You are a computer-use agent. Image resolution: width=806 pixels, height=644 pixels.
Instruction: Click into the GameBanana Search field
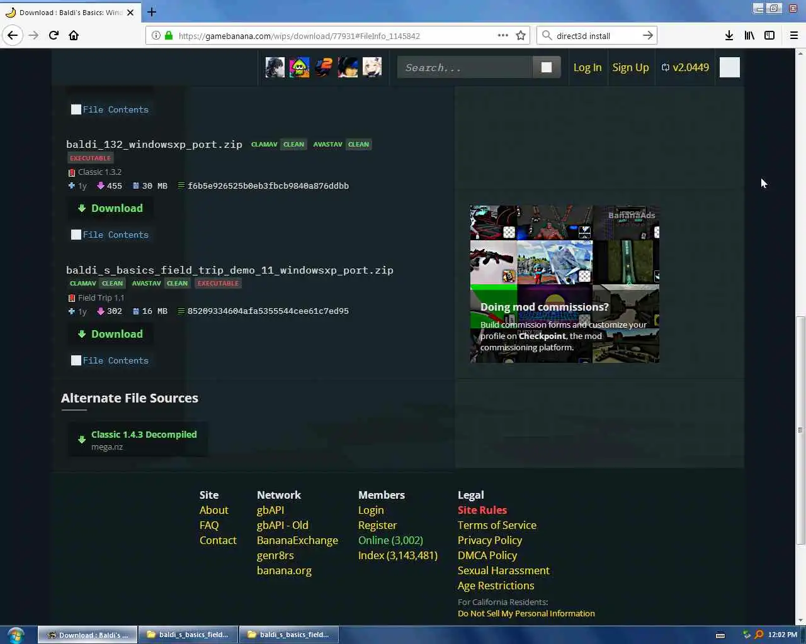pyautogui.click(x=465, y=67)
